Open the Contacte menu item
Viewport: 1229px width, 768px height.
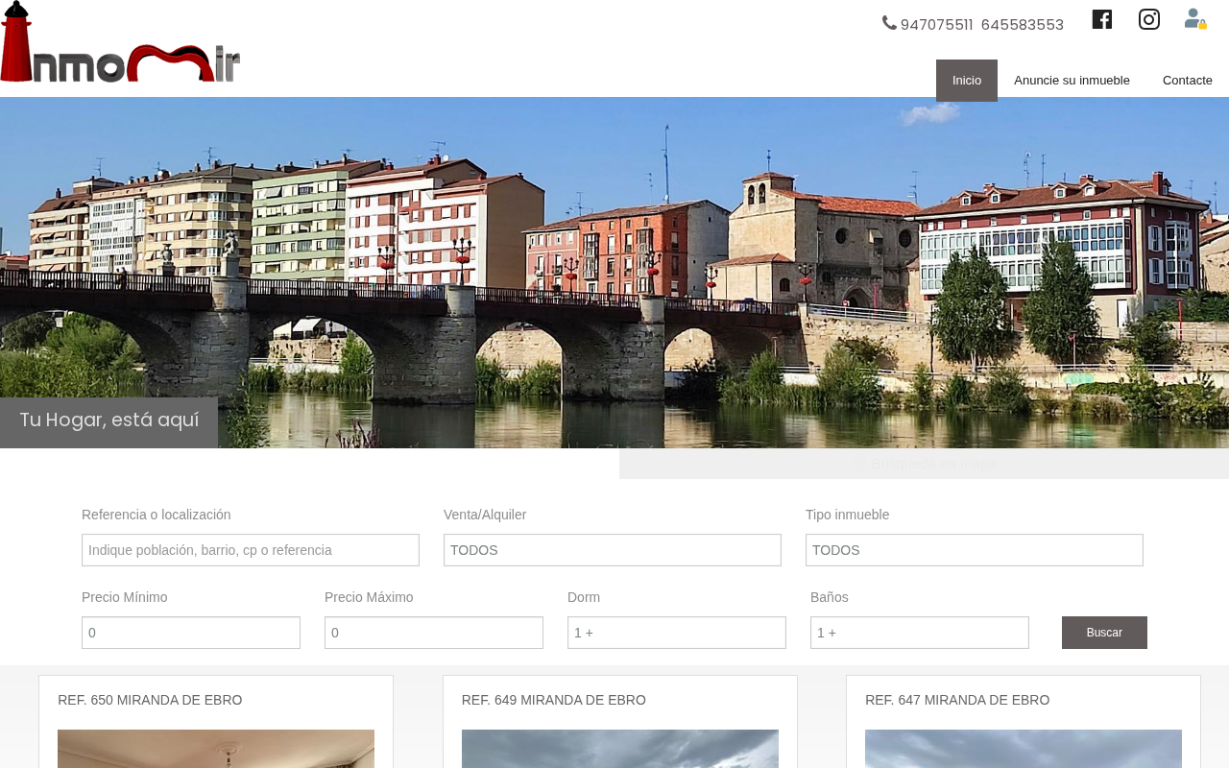1188,81
